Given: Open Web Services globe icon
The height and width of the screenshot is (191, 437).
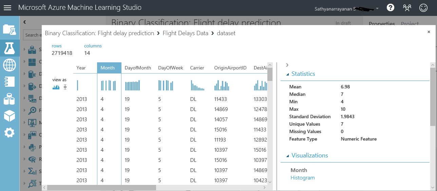Looking at the screenshot, I should (9, 65).
